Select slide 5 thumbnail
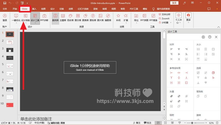 click(x=10, y=66)
